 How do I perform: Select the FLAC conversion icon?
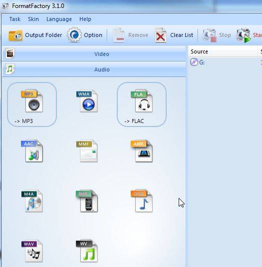pos(142,104)
